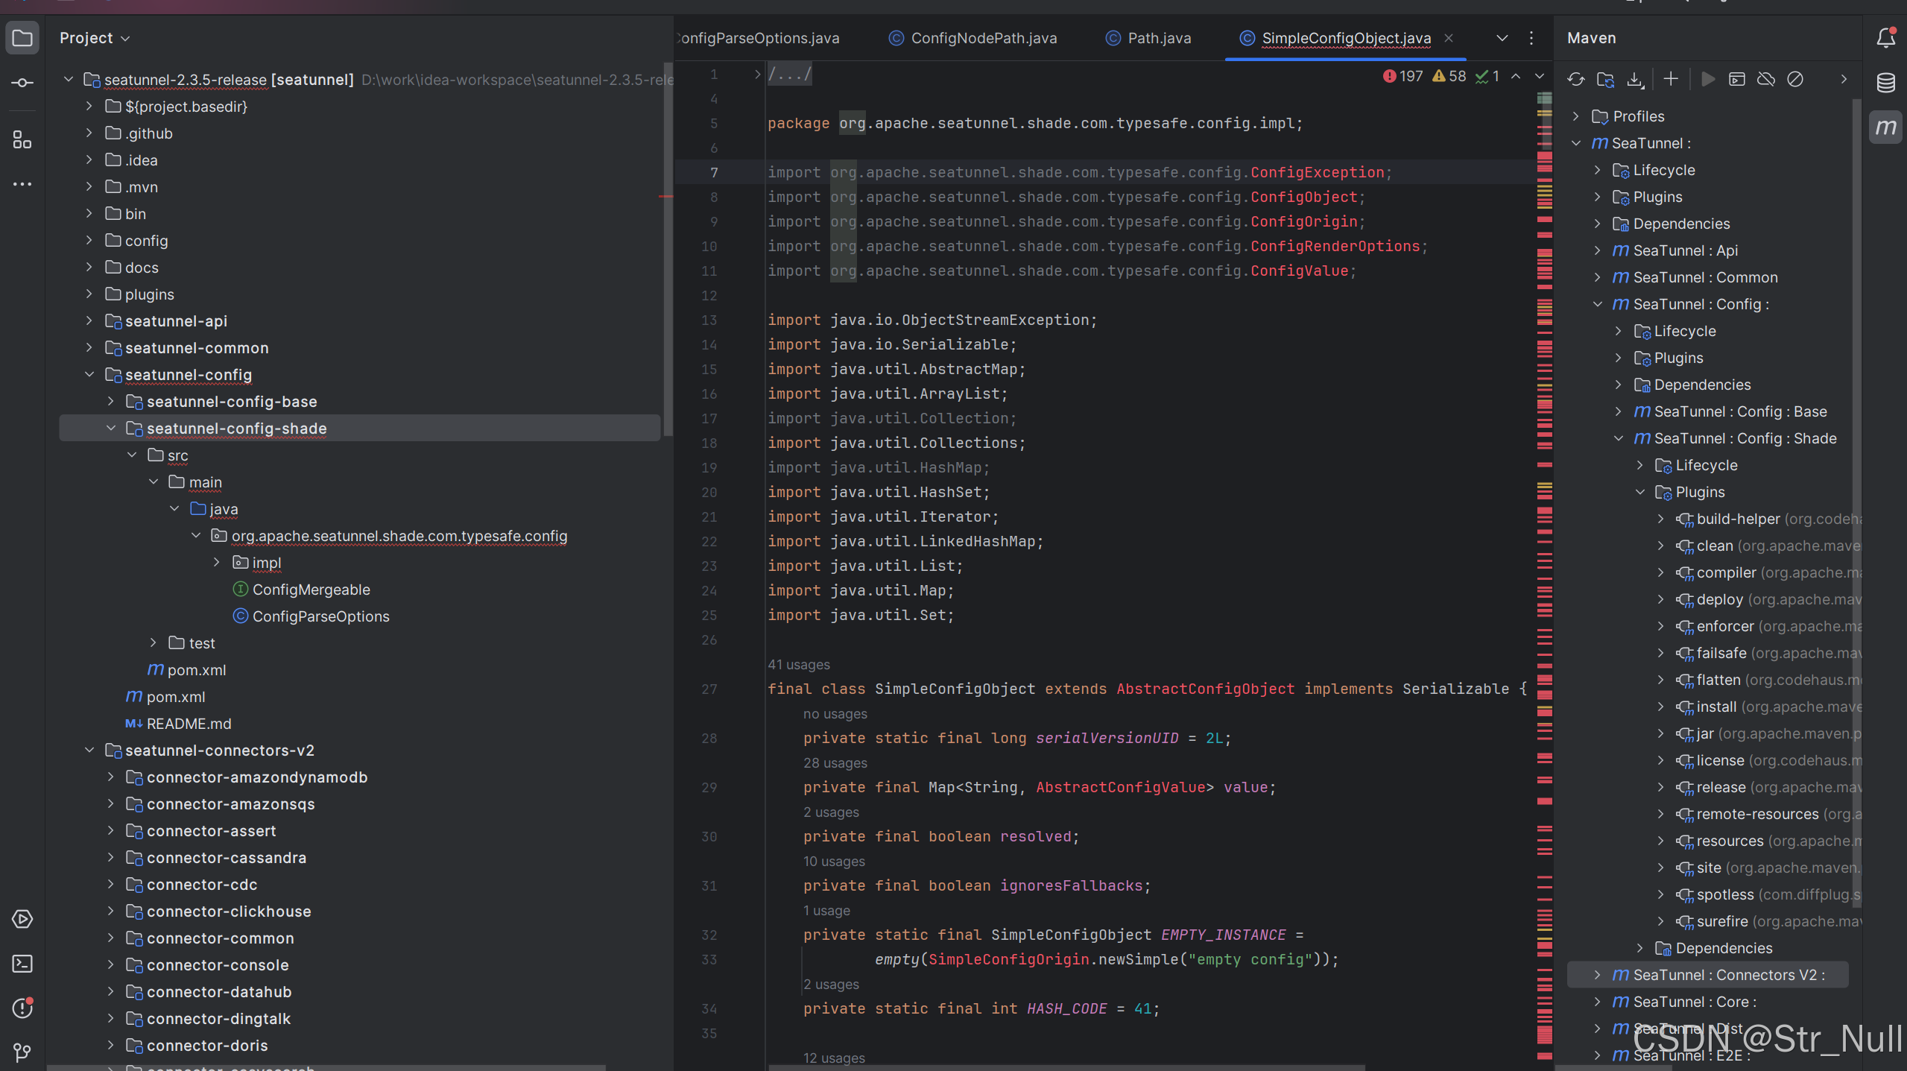Open the Terminal tool window
This screenshot has width=1907, height=1071.
[x=22, y=964]
